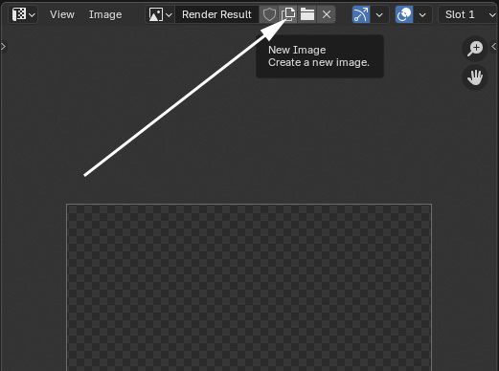Click the Open Image folder icon

307,14
